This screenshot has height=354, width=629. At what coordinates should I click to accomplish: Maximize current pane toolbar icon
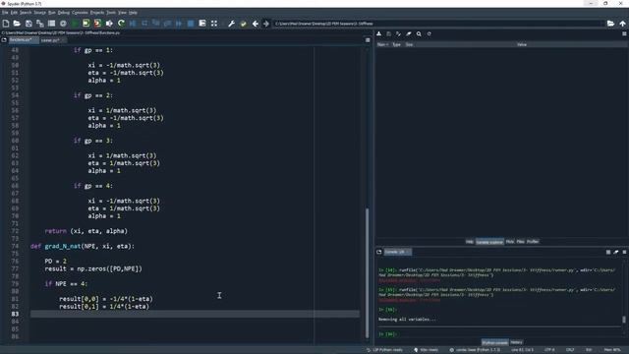202,24
